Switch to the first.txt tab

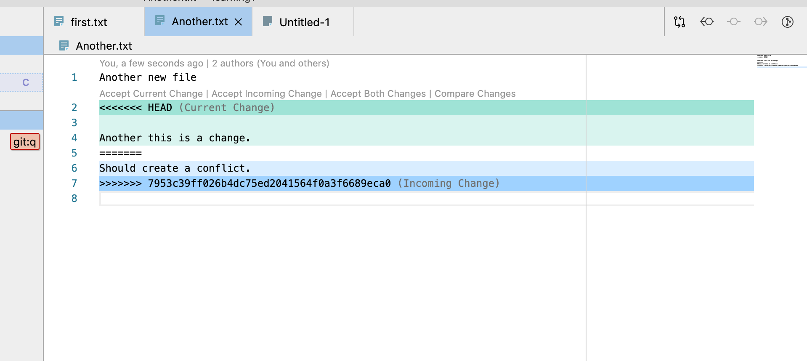pos(88,22)
